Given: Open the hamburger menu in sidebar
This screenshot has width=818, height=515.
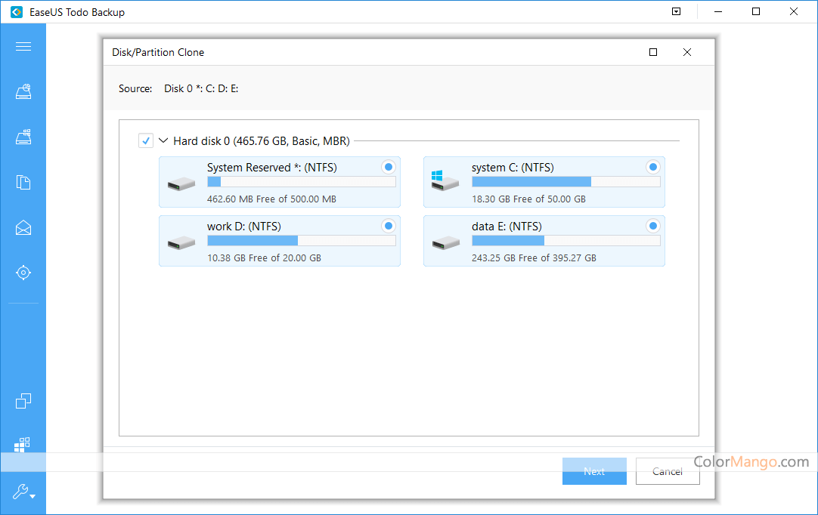Looking at the screenshot, I should click(23, 47).
